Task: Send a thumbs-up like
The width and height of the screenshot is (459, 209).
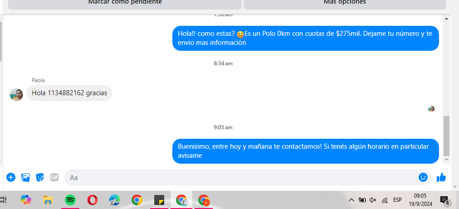Action: pyautogui.click(x=441, y=177)
